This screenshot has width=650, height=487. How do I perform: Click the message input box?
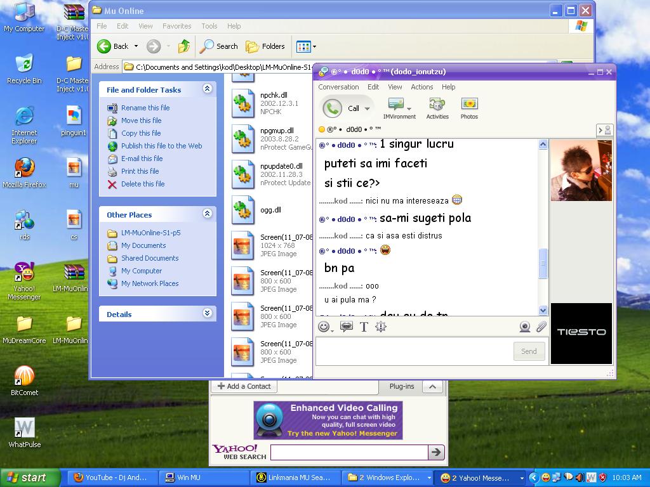coord(415,351)
